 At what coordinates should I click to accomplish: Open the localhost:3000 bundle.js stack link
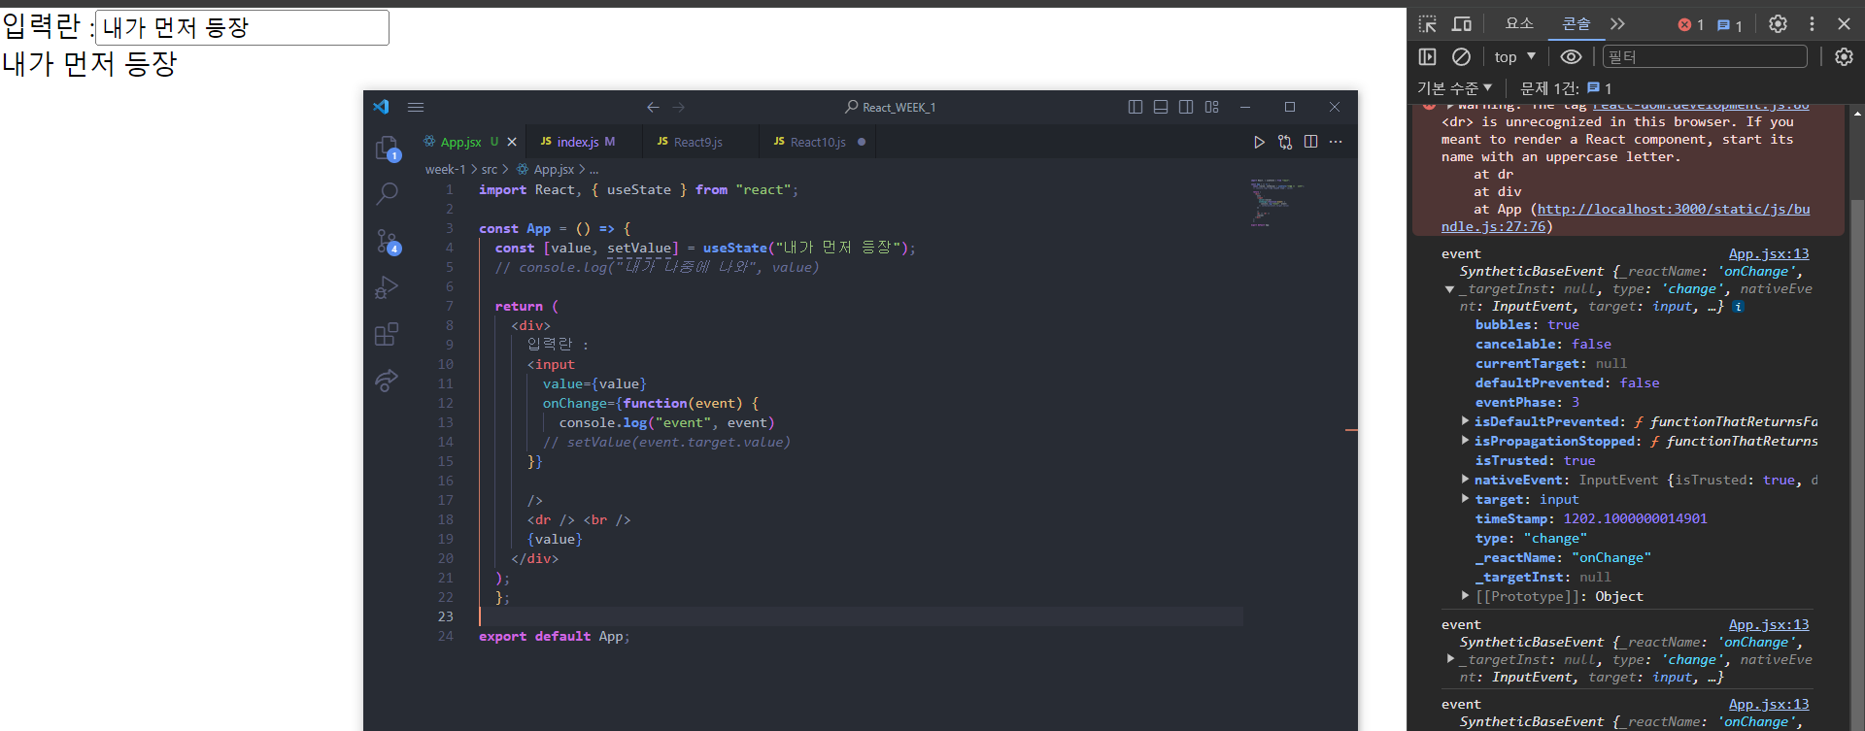click(1625, 217)
